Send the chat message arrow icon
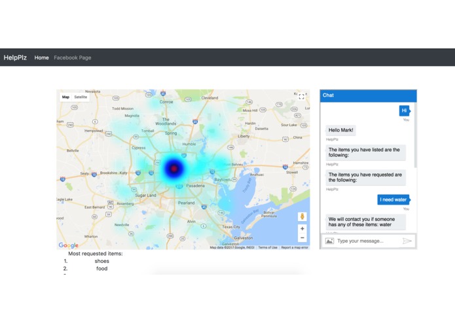Screen dimensions: 455x323 click(x=407, y=241)
